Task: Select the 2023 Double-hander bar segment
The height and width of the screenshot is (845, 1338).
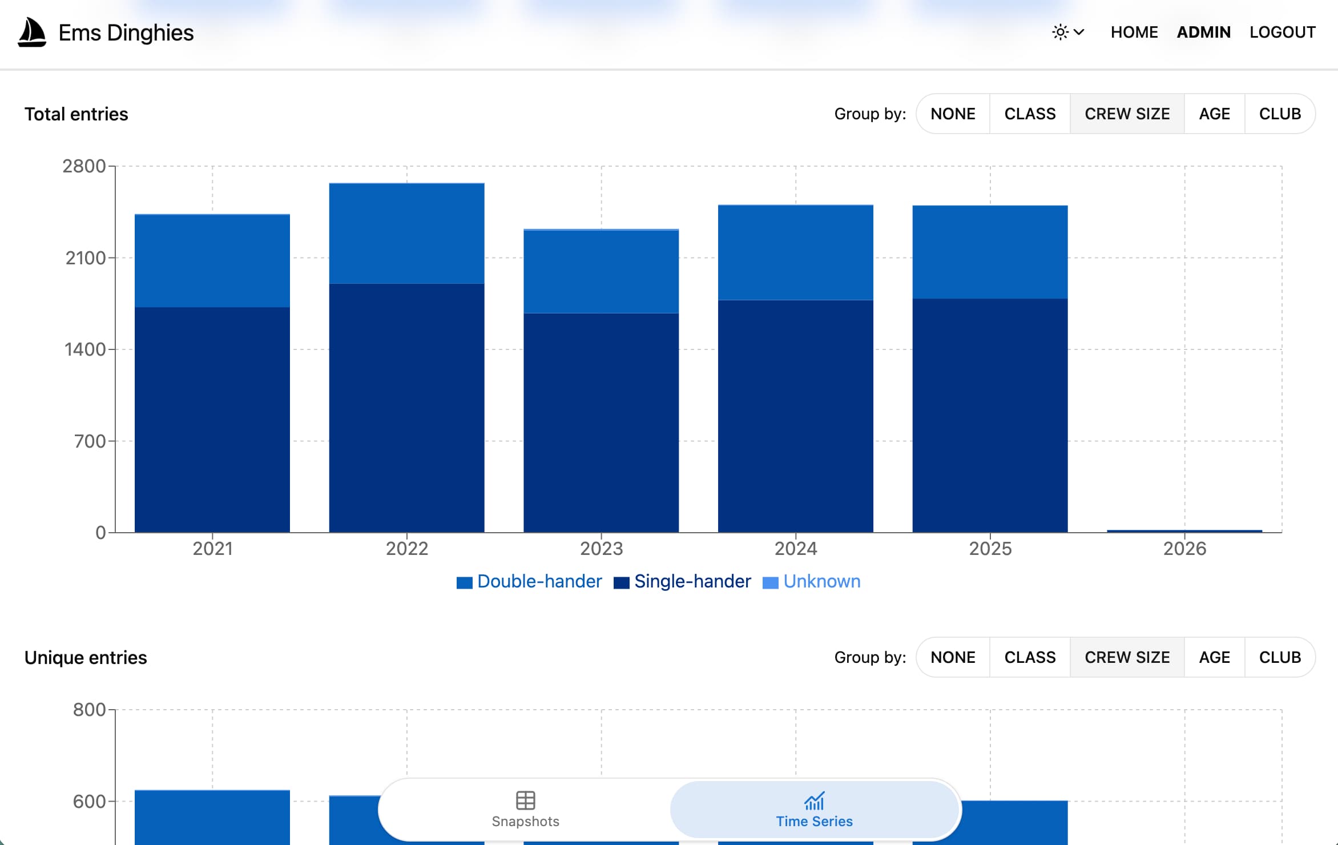Action: tap(601, 272)
